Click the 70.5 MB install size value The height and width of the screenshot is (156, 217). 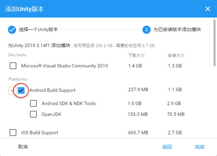(x=176, y=114)
